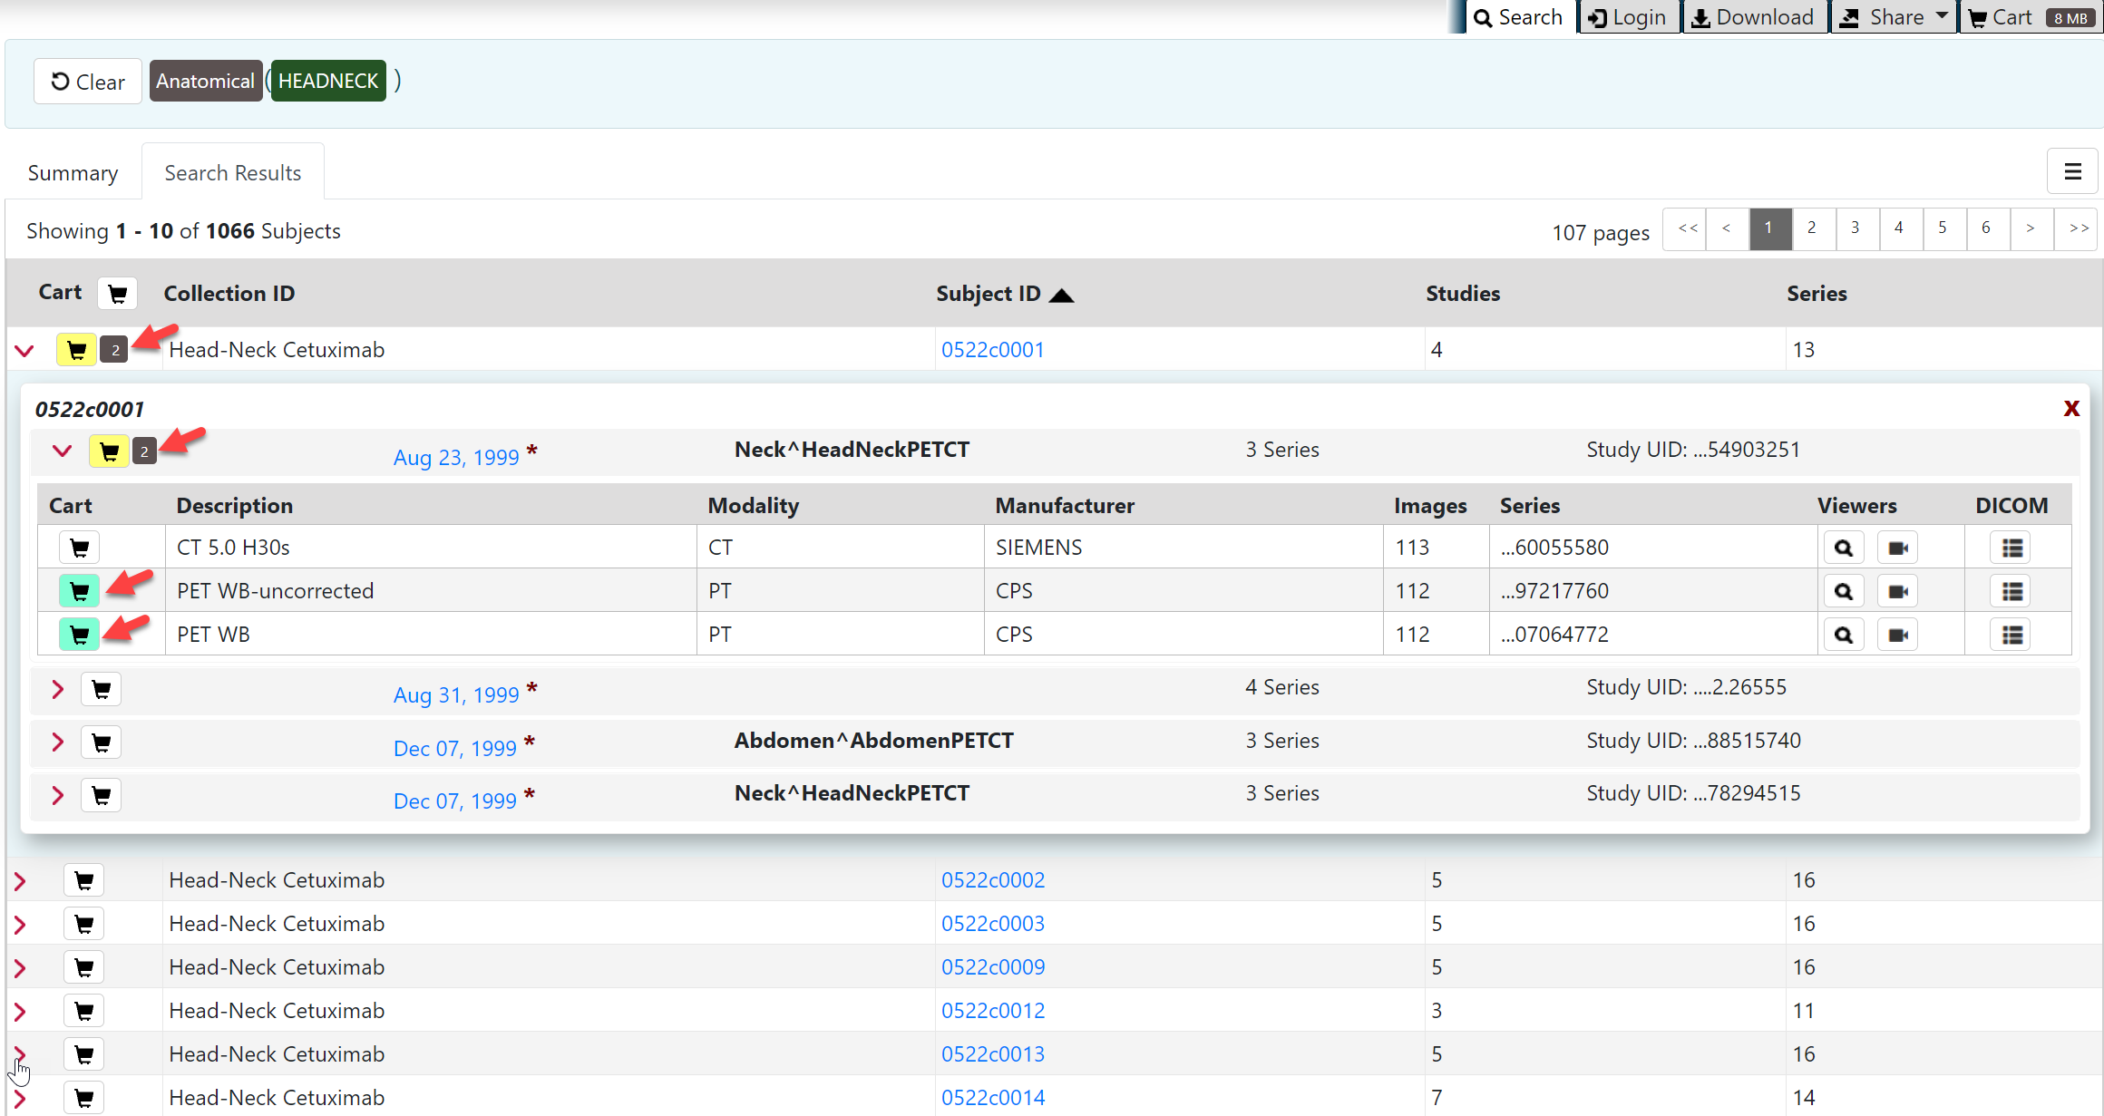Screen dimensions: 2104x1116
Task: Collapse subject 0522c0001 row
Action: click(x=24, y=351)
